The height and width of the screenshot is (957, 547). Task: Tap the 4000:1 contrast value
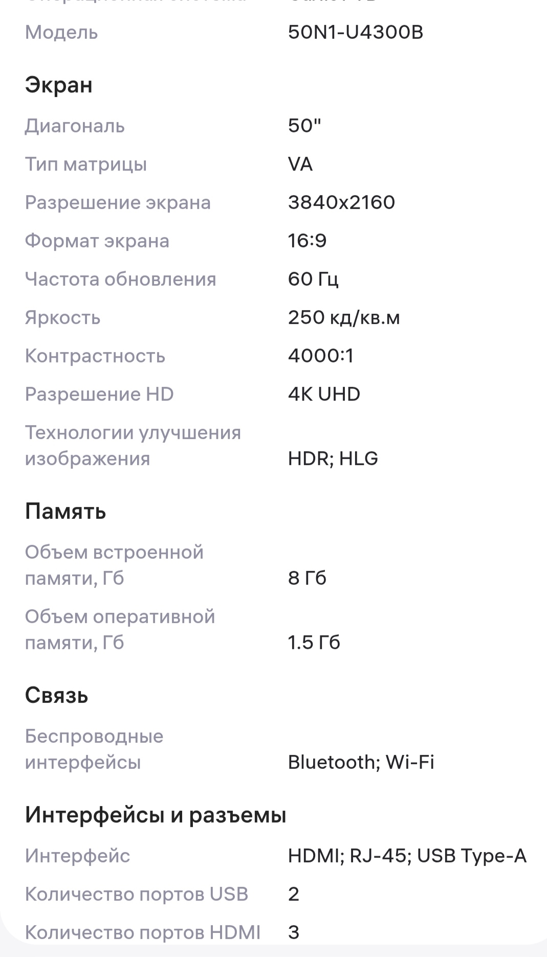pyautogui.click(x=321, y=356)
